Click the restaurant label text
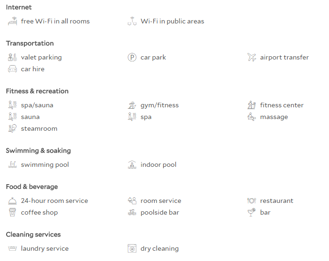Viewport: 329px width, 261px height. (x=276, y=201)
